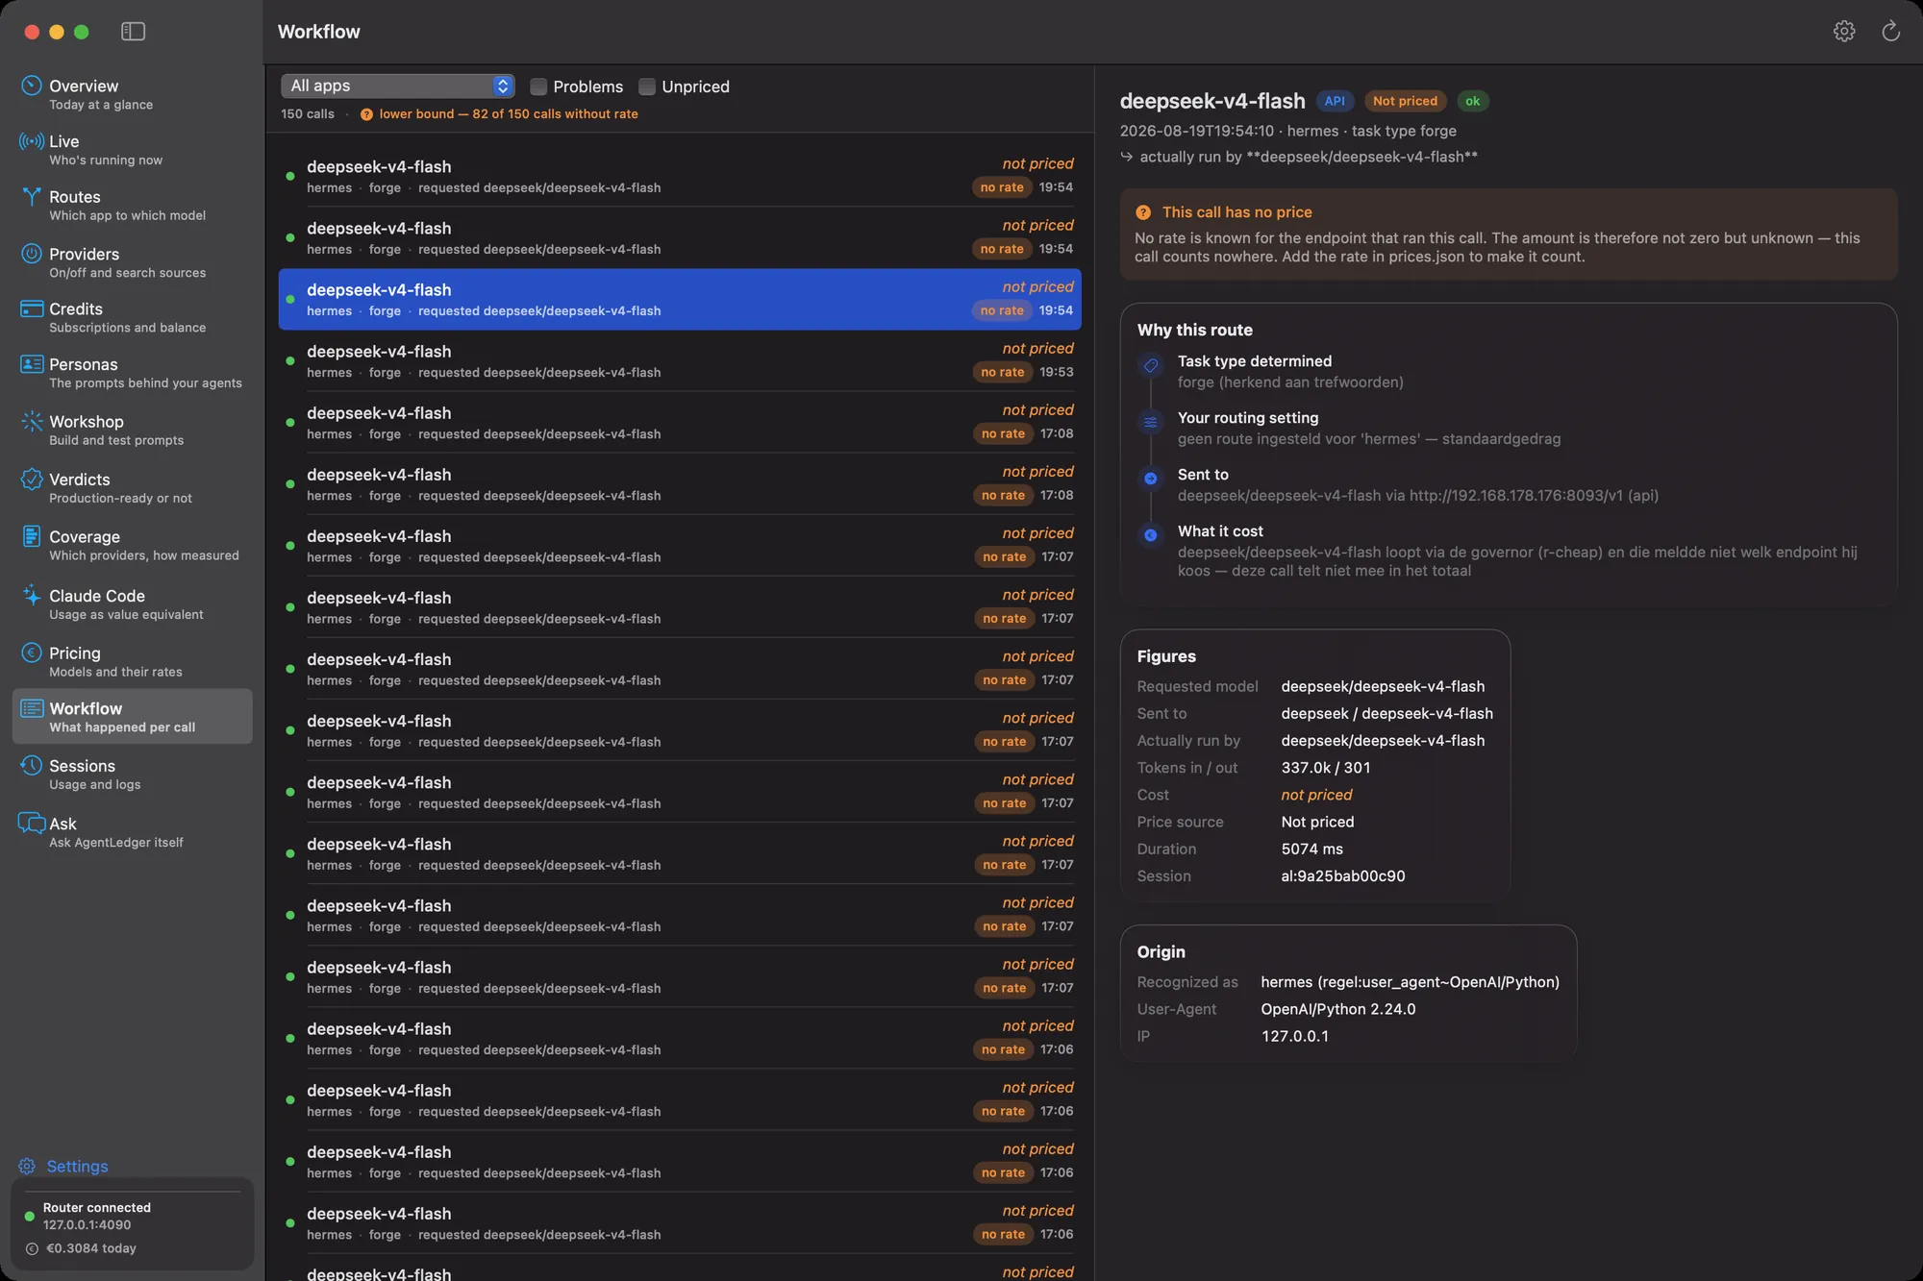Screen dimensions: 1923x1281
Task: Select the Workshop sparkle icon
Action: coord(32,421)
